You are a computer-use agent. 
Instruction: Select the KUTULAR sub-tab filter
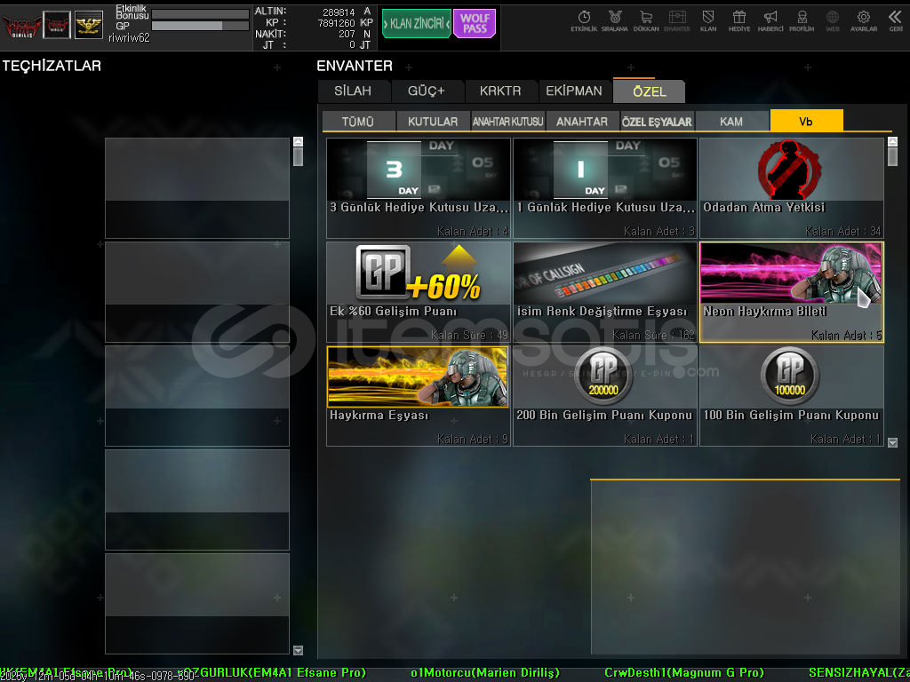433,122
